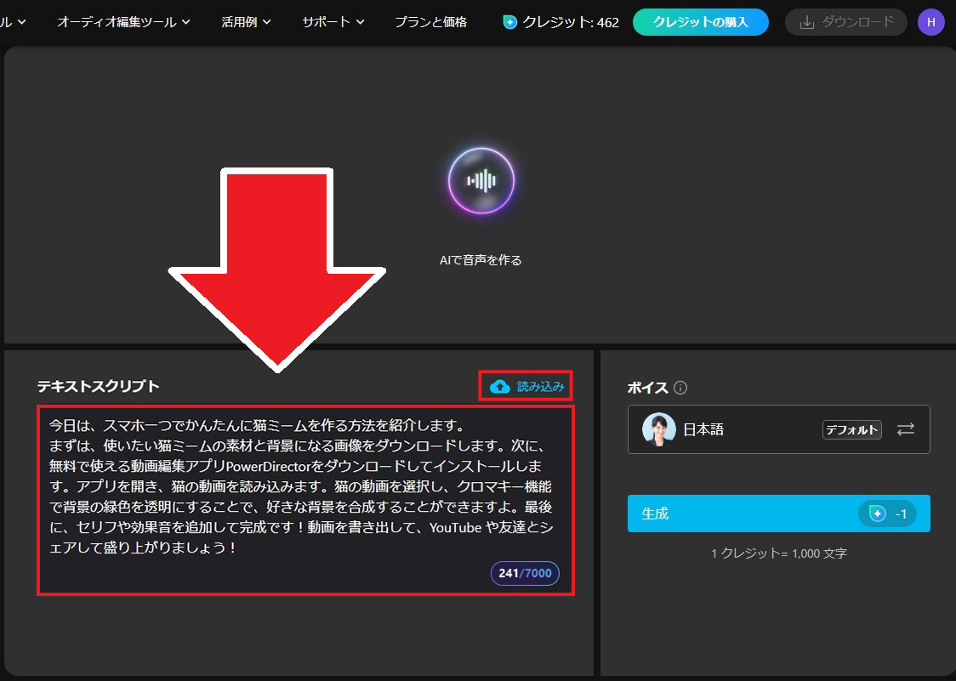Click the AIで音声を作る label
The image size is (956, 681).
click(481, 260)
